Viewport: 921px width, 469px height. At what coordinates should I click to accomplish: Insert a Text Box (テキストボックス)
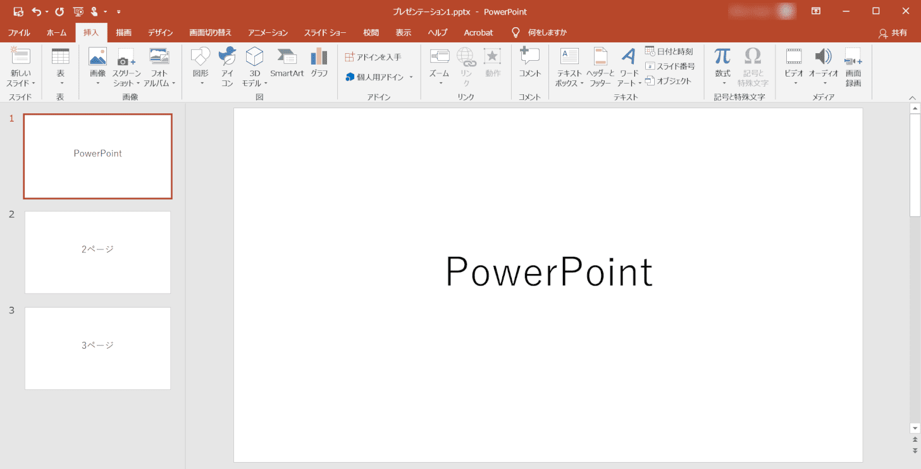[569, 68]
